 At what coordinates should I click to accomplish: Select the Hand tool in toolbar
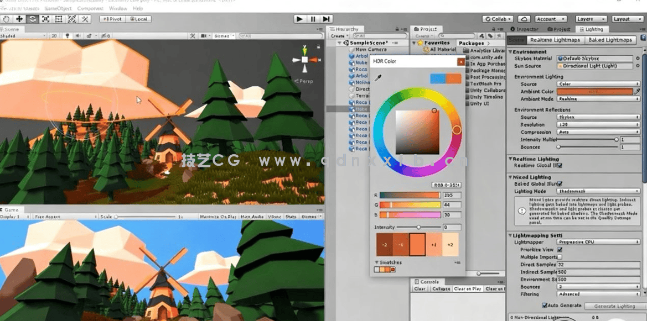pos(7,19)
